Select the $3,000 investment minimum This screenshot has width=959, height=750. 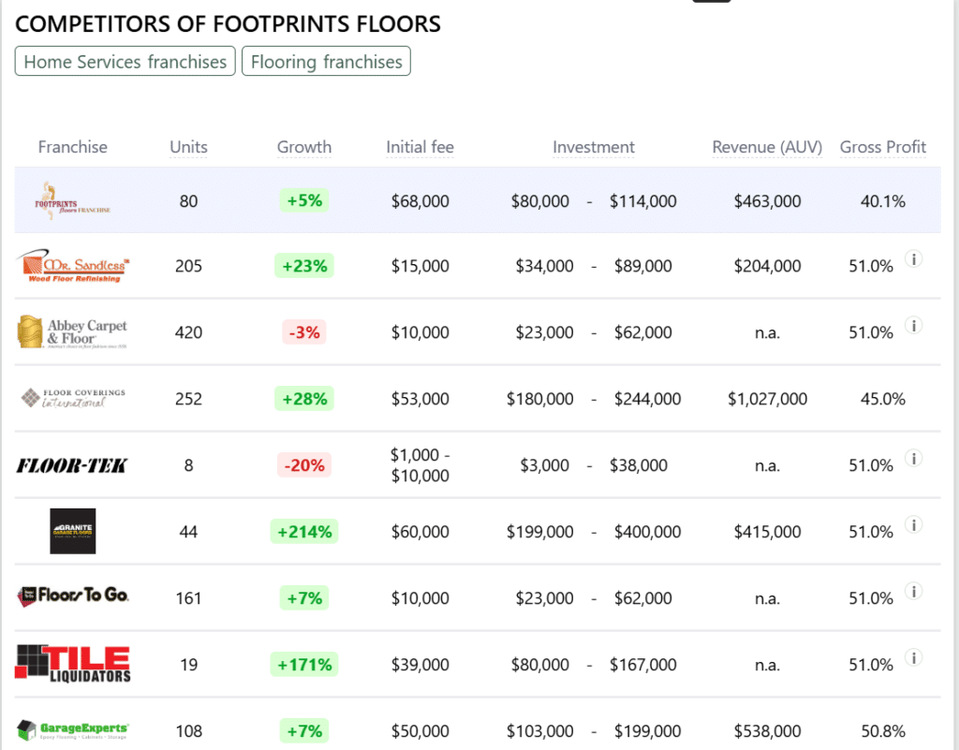coord(544,465)
